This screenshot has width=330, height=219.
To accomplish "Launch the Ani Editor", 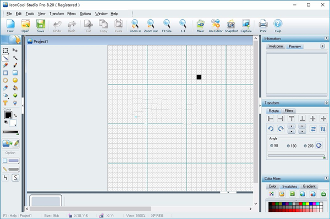I will 216,26.
